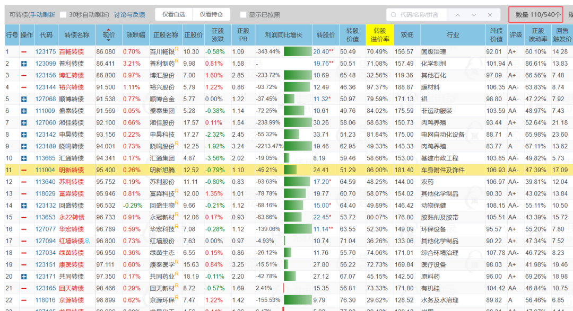Screen dimensions: 573x311
Task: Click 博汇股份 green profit growth bar
Action: [298, 76]
